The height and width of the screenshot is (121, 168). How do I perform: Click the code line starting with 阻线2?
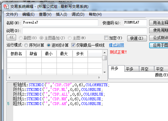[x=58, y=104]
